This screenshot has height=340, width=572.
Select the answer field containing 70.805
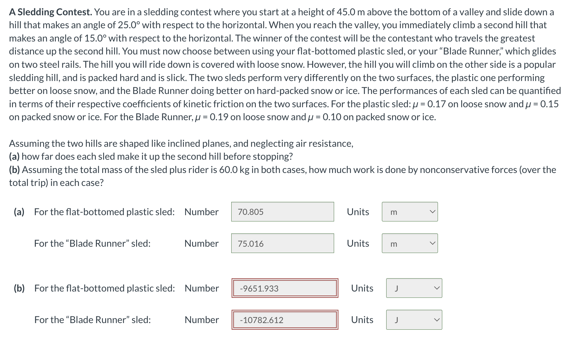[x=282, y=212]
